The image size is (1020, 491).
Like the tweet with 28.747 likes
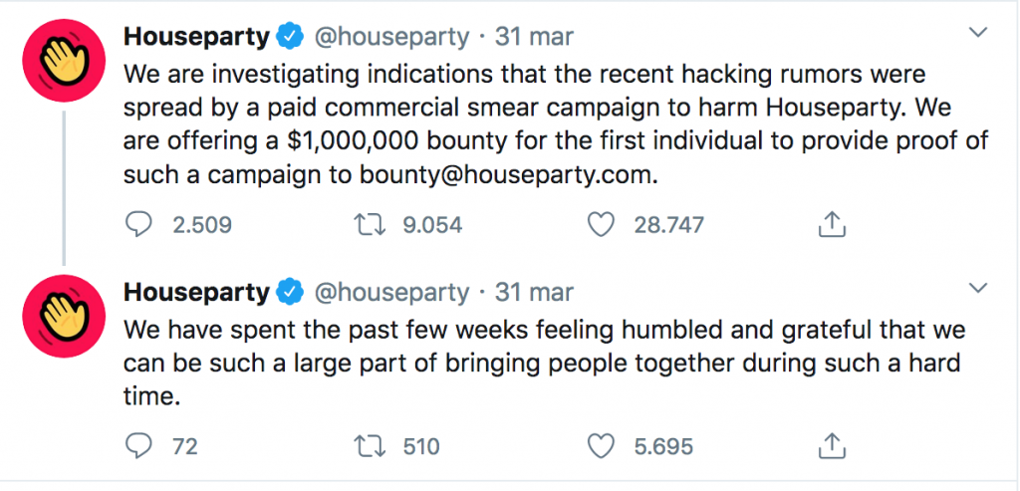[600, 225]
